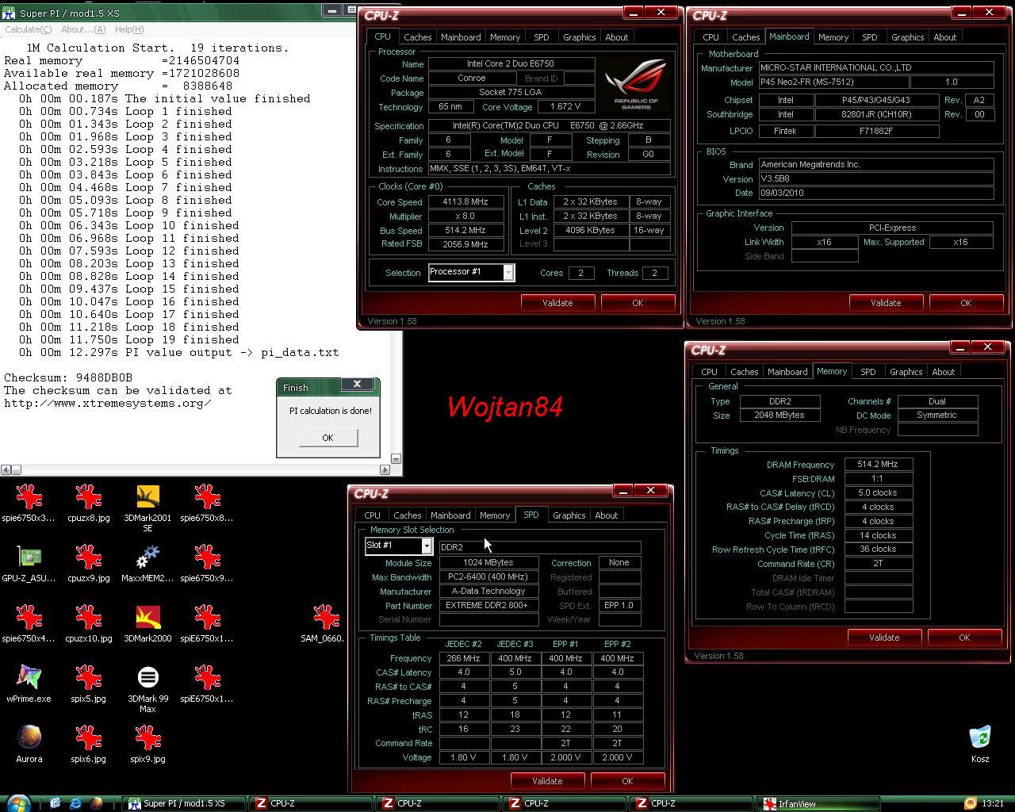Open the cpuzx10.jpg desktop icon
1015x812 pixels.
88,624
